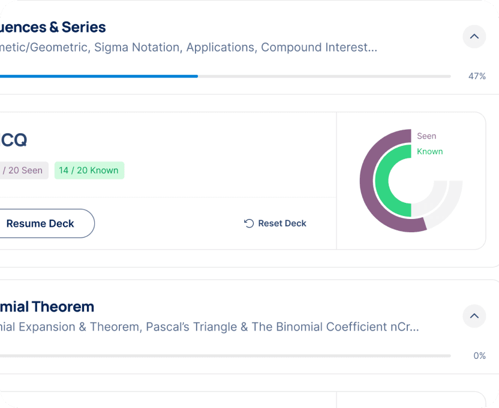Click the Reset Deck link text
The image size is (499, 408).
(x=282, y=223)
